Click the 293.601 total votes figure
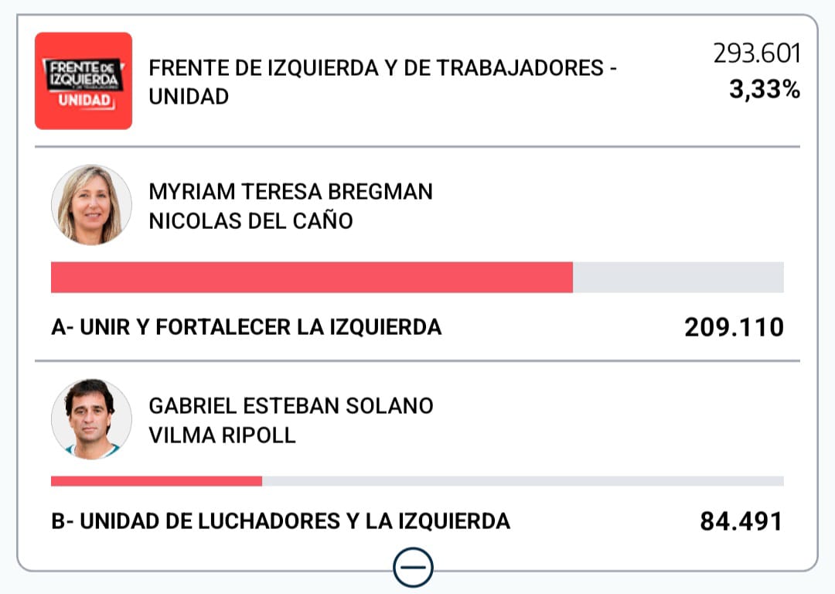 point(756,54)
